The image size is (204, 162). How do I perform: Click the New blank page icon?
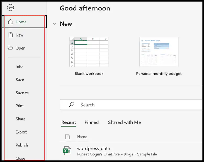tap(10, 35)
